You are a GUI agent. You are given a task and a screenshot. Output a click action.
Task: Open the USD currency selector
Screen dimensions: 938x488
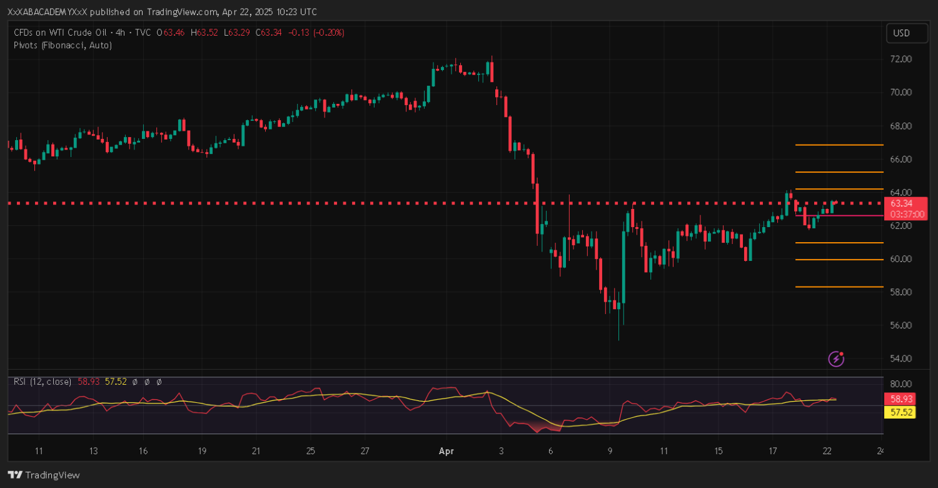pos(906,33)
